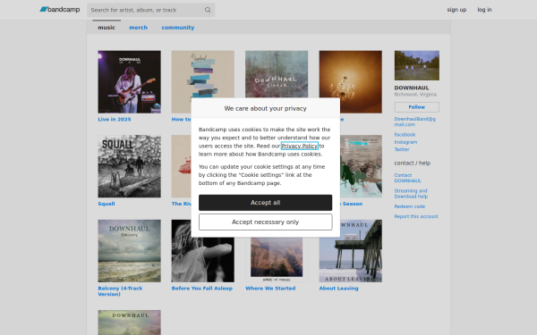Switch to the community tab
The height and width of the screenshot is (335, 537).
coord(178,28)
